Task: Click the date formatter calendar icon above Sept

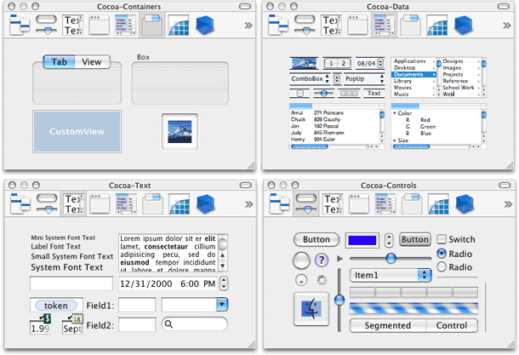Action: (77, 318)
